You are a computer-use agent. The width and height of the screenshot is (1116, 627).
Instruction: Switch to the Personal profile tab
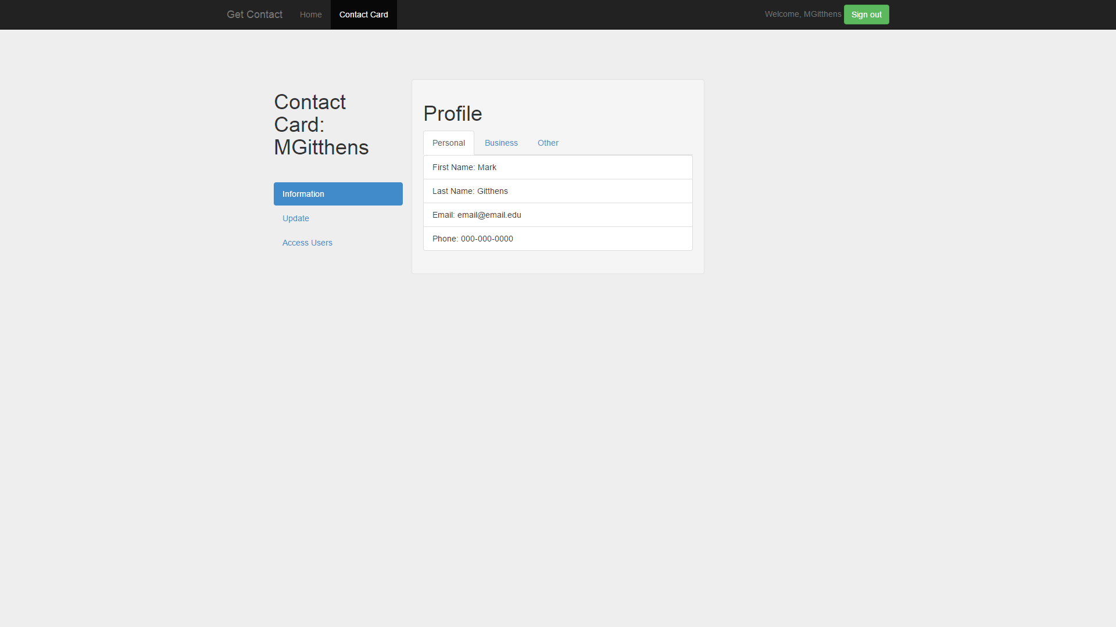pyautogui.click(x=448, y=143)
